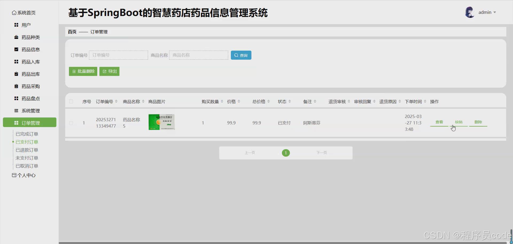Check the checkbox for order row 1
The height and width of the screenshot is (244, 513).
pos(71,123)
